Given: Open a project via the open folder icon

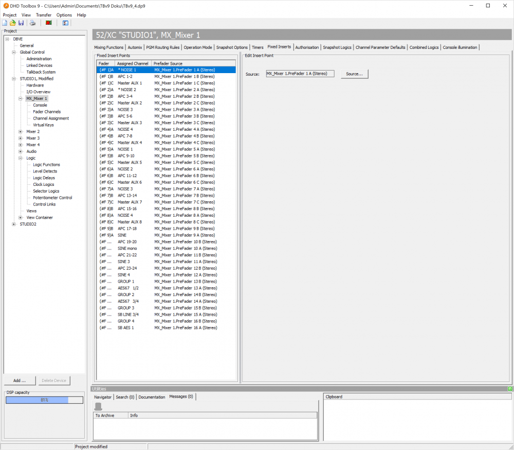Looking at the screenshot, I should pos(12,23).
